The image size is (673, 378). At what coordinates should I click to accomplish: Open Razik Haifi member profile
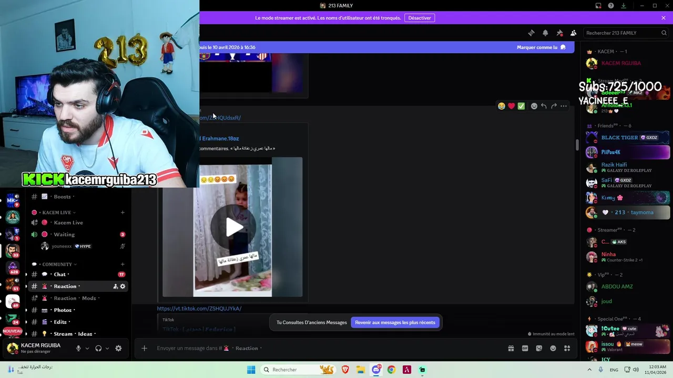(x=628, y=167)
